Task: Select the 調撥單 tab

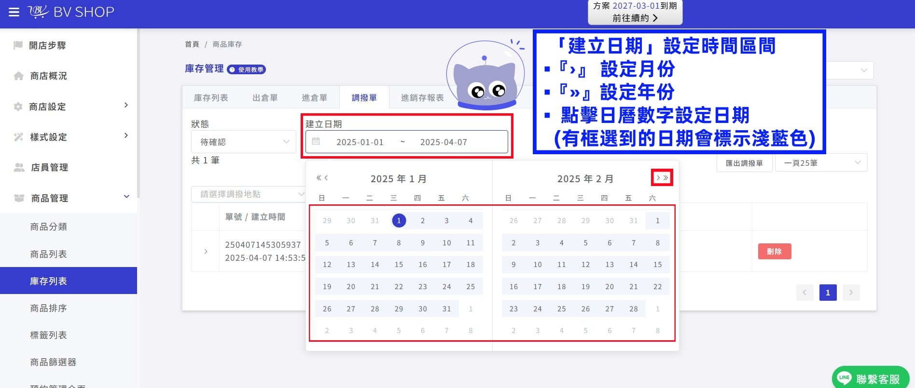Action: point(364,98)
